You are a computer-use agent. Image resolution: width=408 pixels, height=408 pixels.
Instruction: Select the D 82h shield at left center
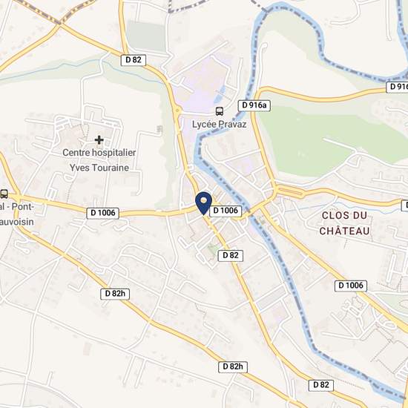click(x=115, y=294)
